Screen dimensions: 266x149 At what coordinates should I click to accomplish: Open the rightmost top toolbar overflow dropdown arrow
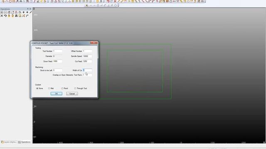[x=205, y=1]
